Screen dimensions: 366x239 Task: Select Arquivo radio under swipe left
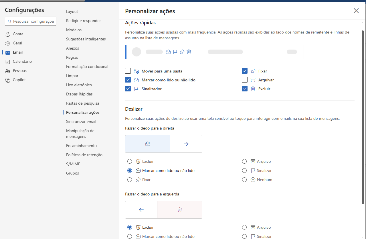point(244,227)
